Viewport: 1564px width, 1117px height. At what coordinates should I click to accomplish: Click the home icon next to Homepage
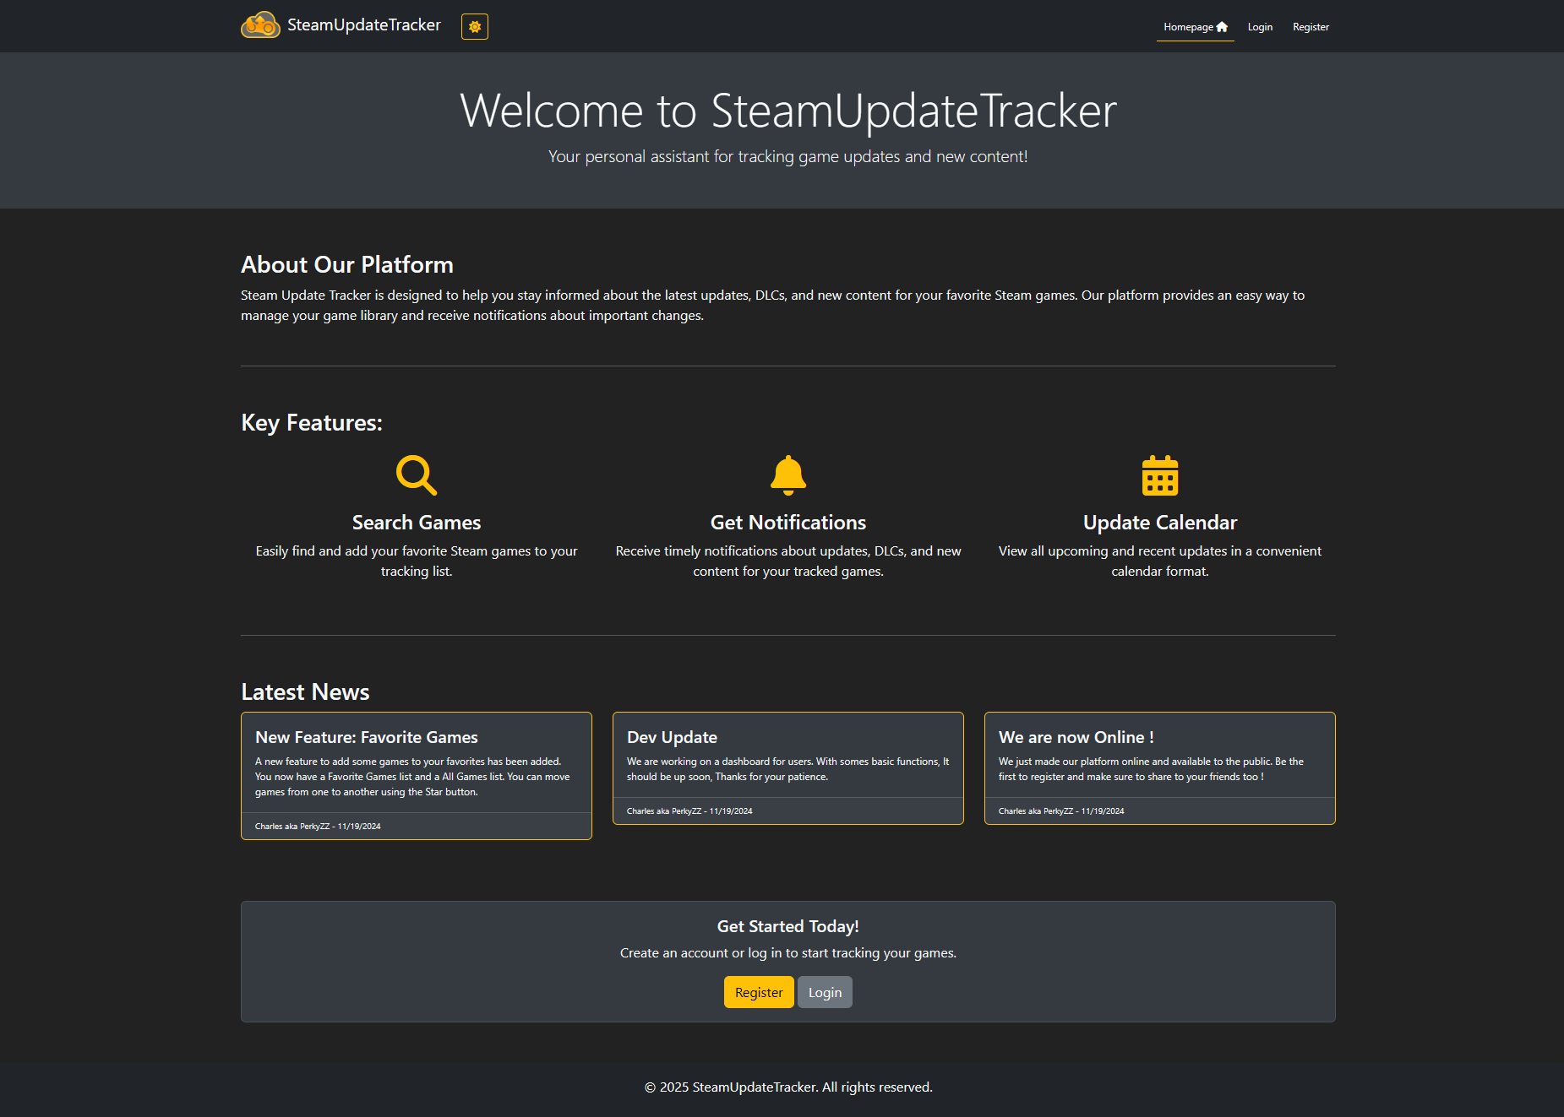click(1223, 26)
